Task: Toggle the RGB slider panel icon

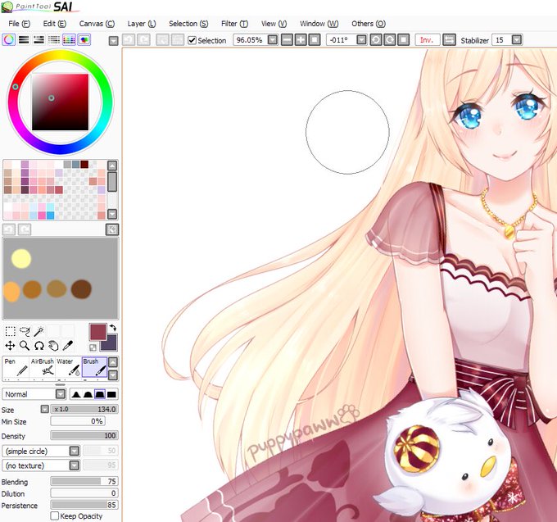Action: point(24,40)
